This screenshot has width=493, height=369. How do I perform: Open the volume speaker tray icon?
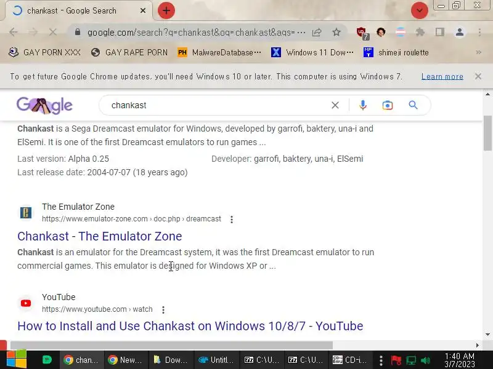pyautogui.click(x=425, y=360)
